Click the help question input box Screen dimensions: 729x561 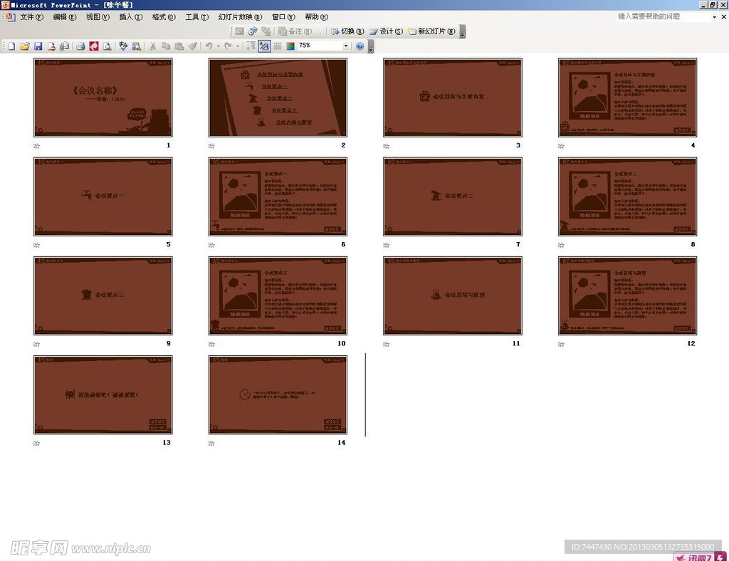coord(662,16)
